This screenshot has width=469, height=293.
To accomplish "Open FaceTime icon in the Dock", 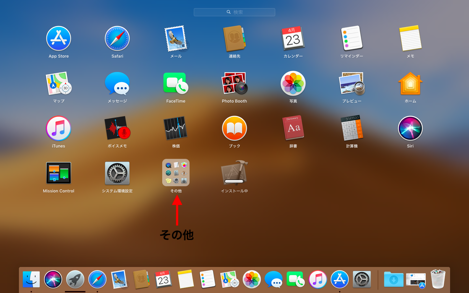I will 296,279.
